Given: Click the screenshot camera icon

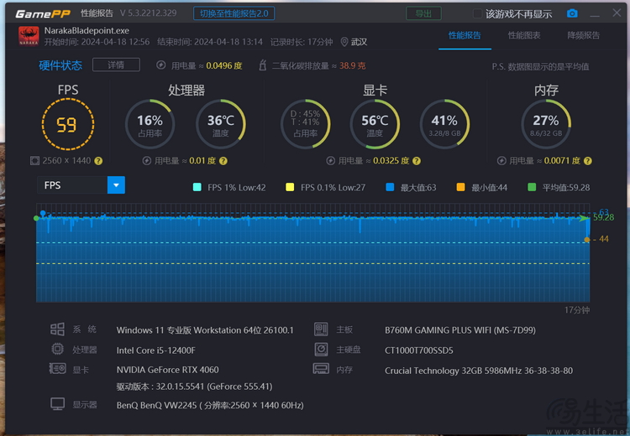Looking at the screenshot, I should (572, 13).
